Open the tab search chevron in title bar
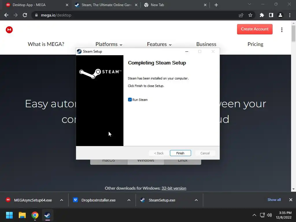This screenshot has width=296, height=222. (x=249, y=4)
